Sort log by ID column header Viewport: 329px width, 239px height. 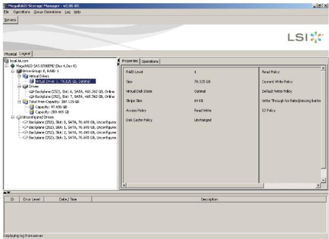click(12, 199)
